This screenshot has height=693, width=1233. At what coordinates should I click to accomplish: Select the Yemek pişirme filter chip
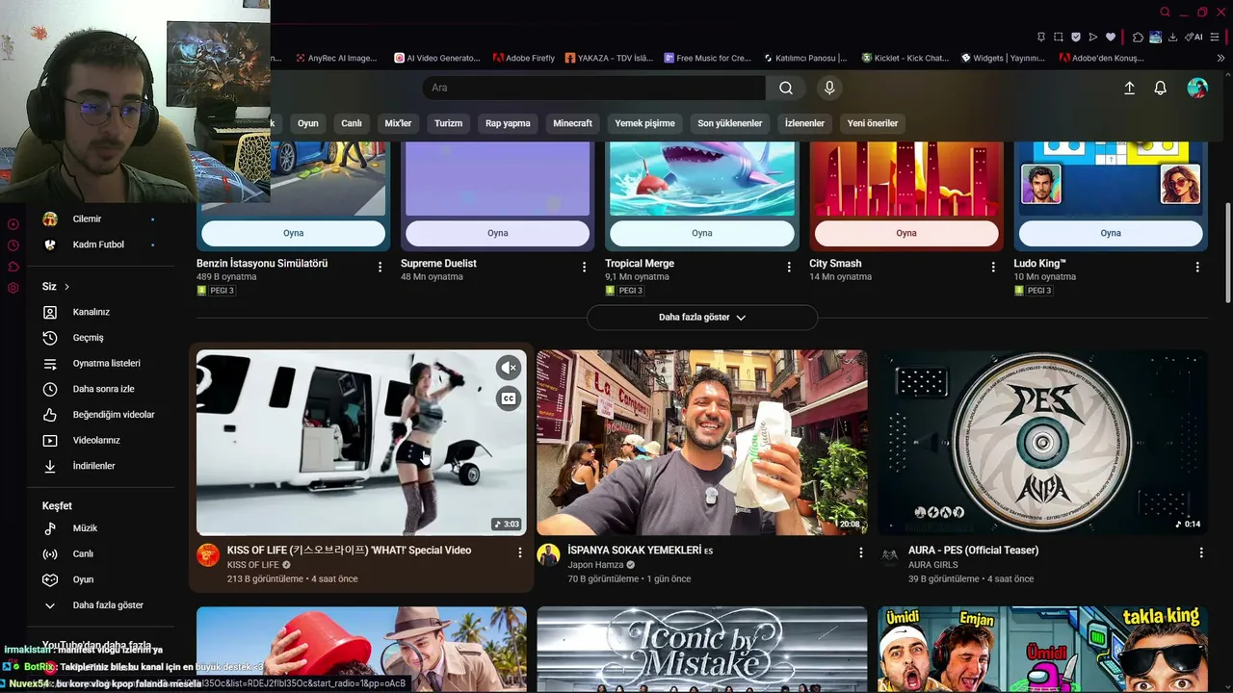(x=645, y=123)
